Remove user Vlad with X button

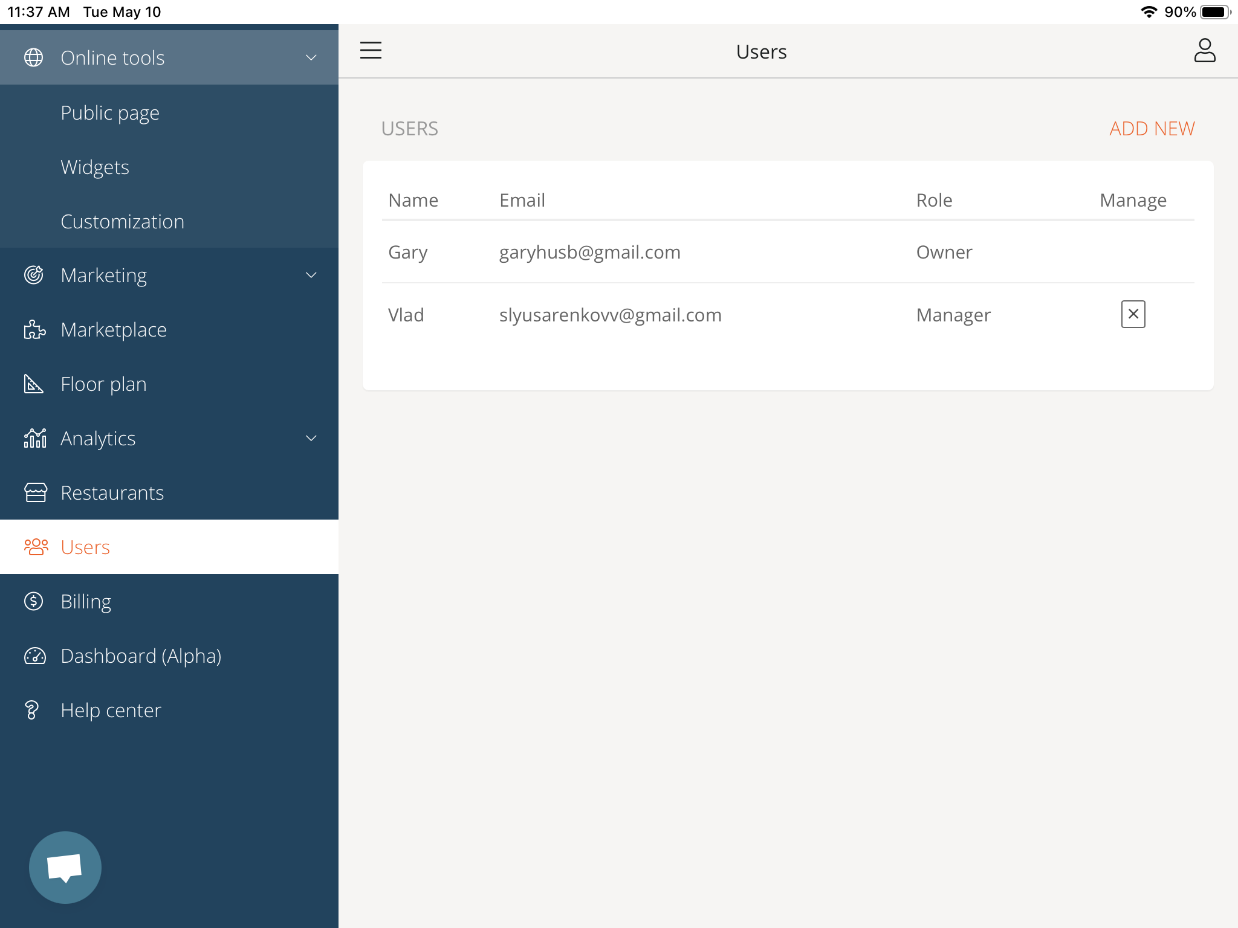[x=1133, y=314]
